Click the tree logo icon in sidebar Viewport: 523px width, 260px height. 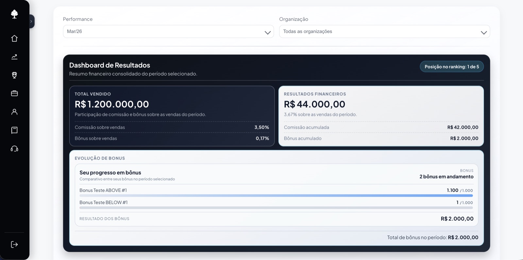coord(14,14)
